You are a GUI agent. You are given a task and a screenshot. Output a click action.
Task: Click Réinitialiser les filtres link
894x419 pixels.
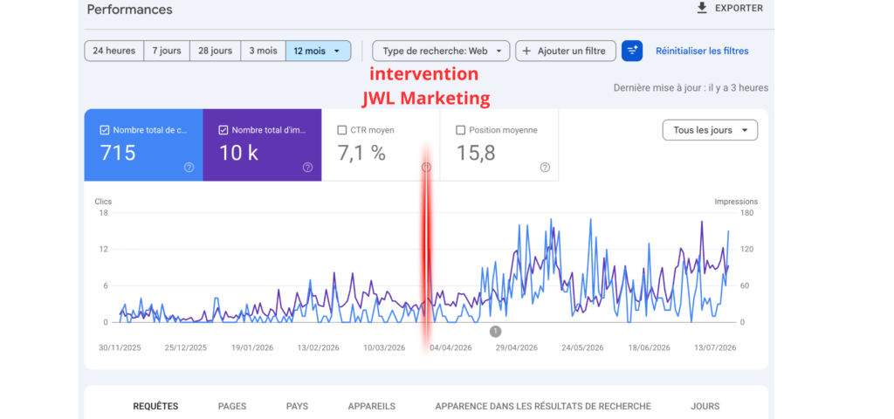tap(702, 51)
